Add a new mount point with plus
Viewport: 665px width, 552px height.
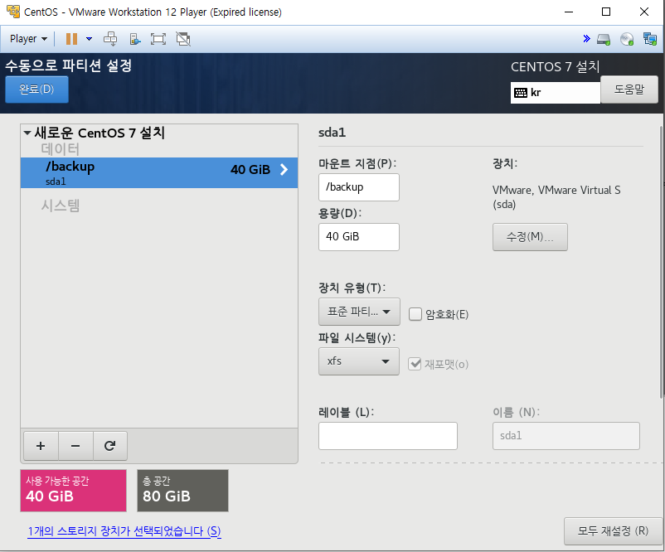coord(41,446)
